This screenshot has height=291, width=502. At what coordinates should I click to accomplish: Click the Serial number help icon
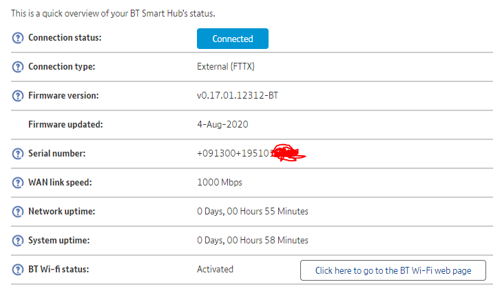point(18,154)
